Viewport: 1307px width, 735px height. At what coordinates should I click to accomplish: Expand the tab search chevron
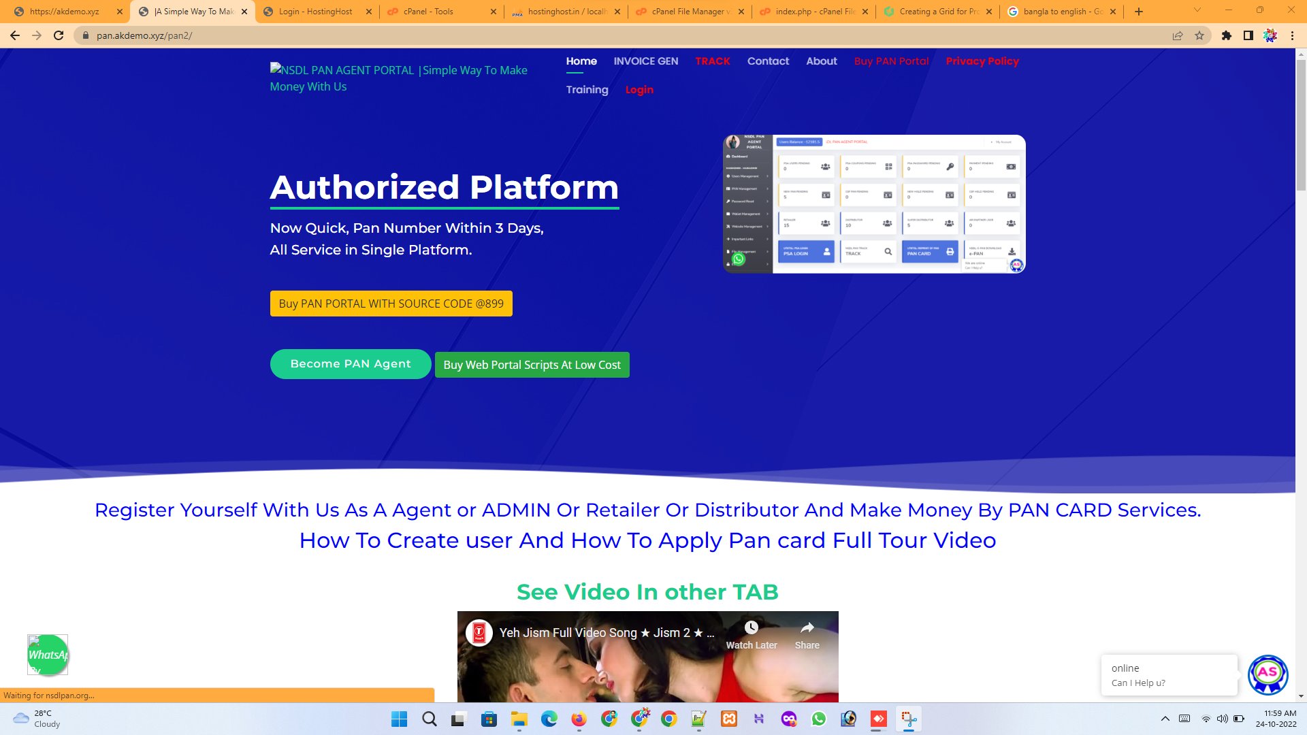click(x=1197, y=10)
